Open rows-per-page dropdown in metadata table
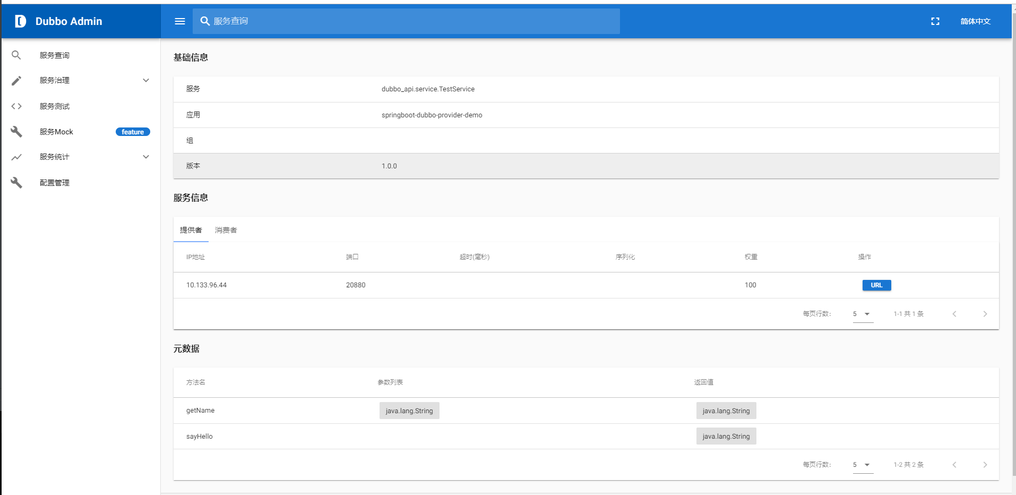Screen dimensions: 1016x495 863,465
